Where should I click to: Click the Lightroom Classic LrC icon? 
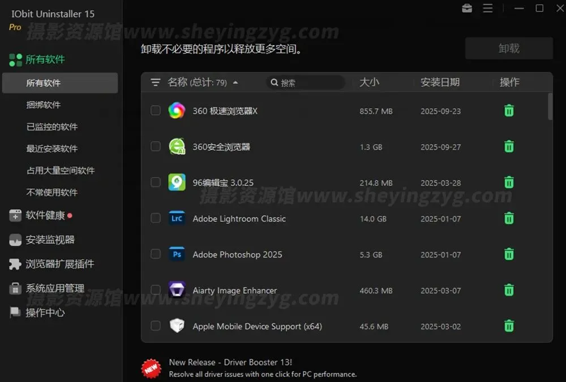coord(177,218)
